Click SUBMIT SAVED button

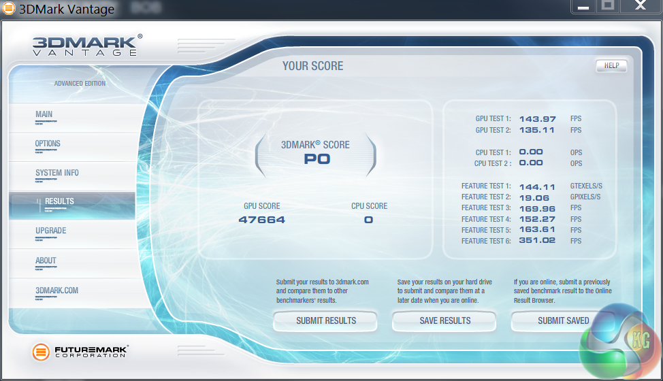click(563, 321)
